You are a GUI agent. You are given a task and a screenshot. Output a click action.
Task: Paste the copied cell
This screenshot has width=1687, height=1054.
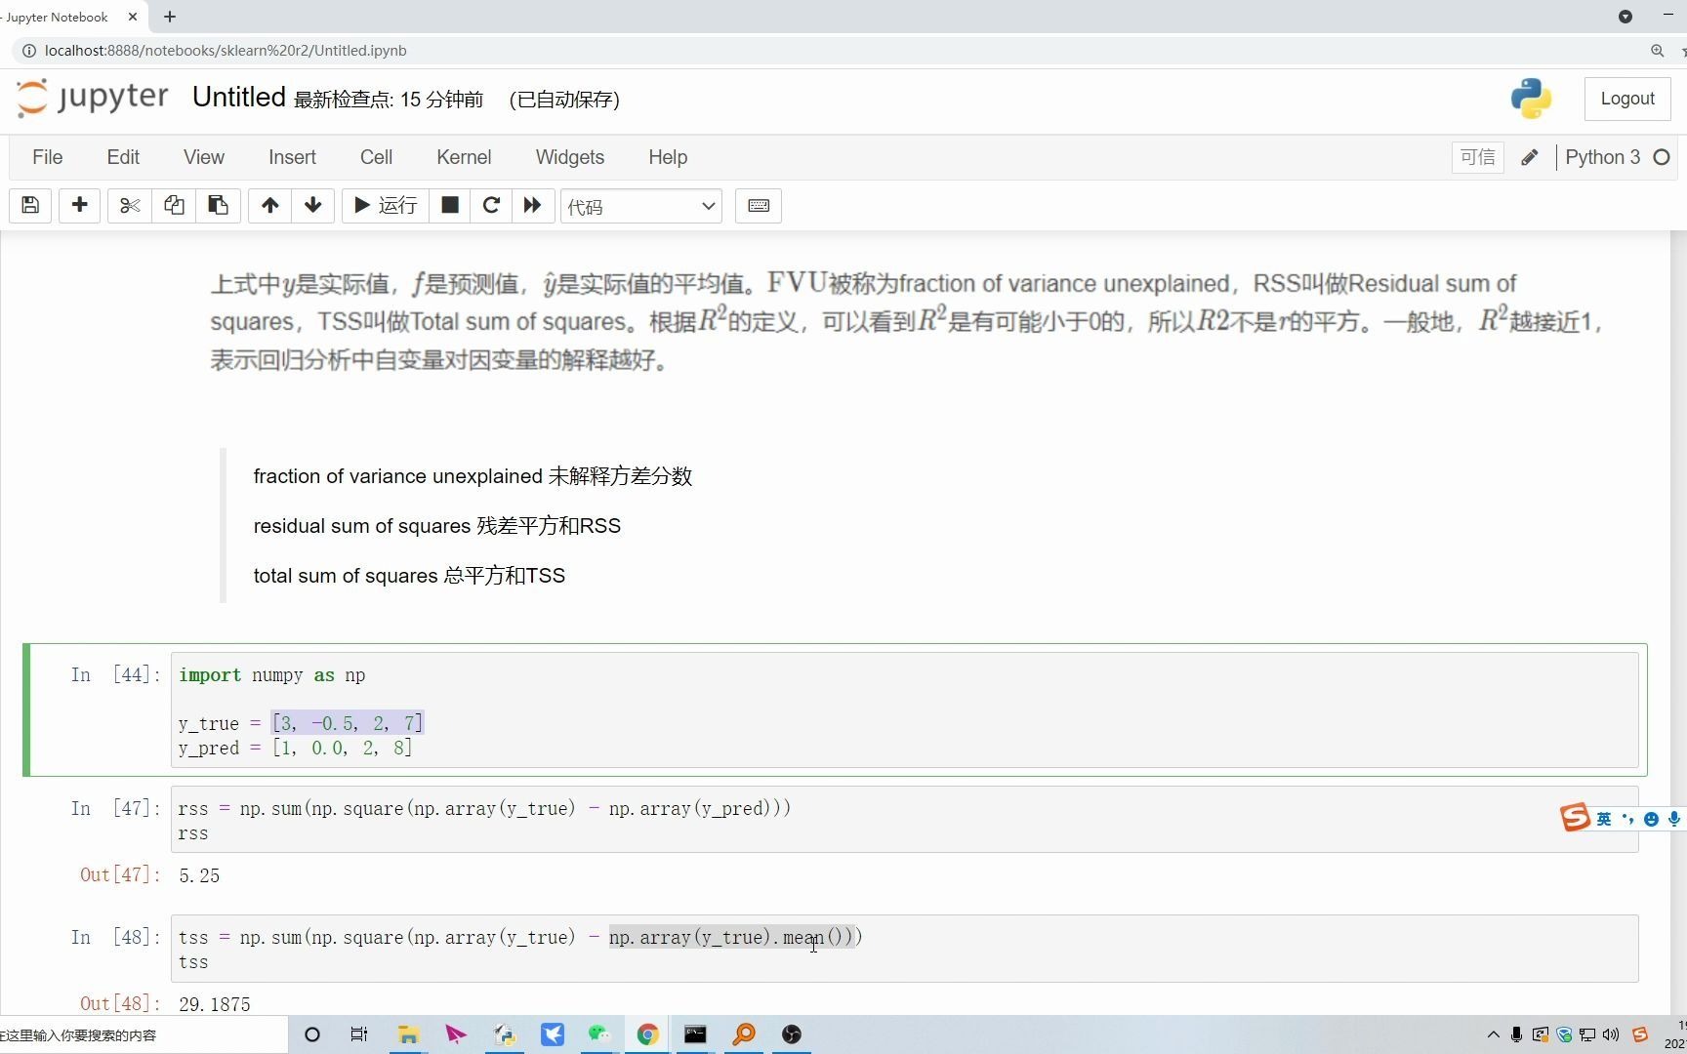(x=218, y=205)
